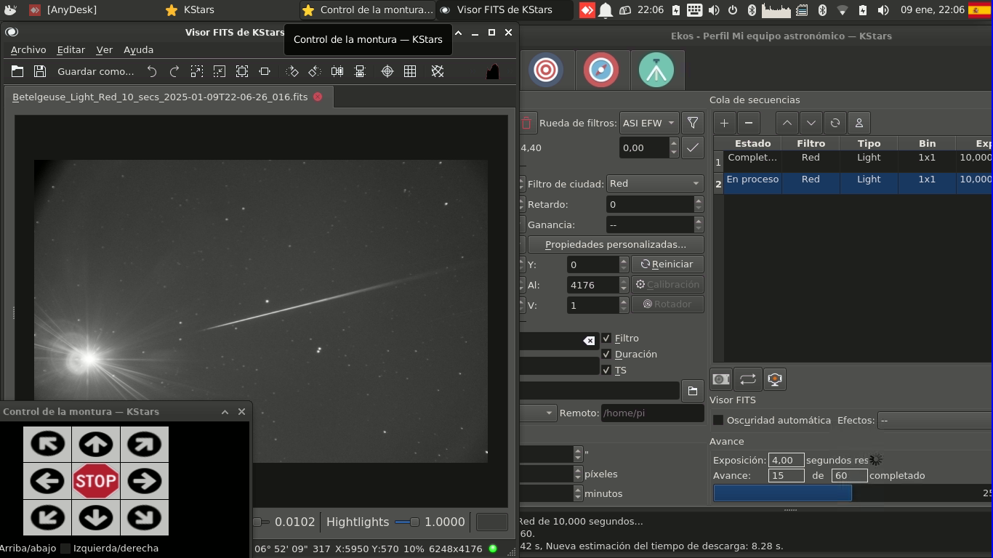Open Rueda de filtros ASI EFW dropdown
The image size is (993, 558).
[x=649, y=123]
